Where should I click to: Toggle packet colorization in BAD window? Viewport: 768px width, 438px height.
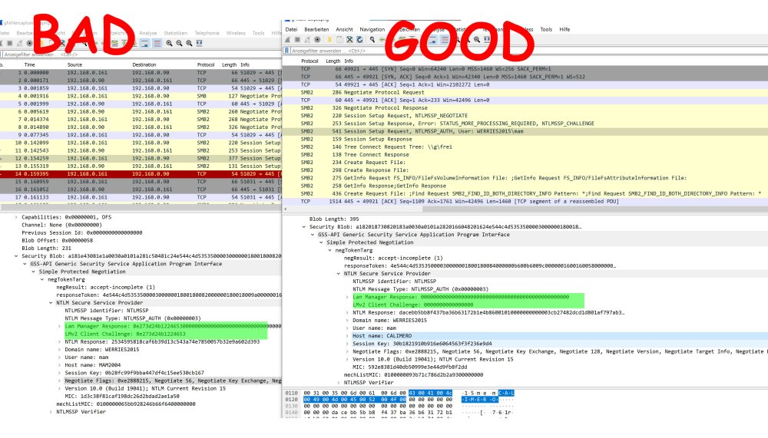[x=157, y=43]
